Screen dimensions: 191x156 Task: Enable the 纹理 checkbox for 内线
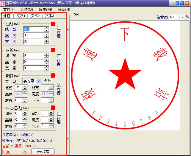click(59, 56)
